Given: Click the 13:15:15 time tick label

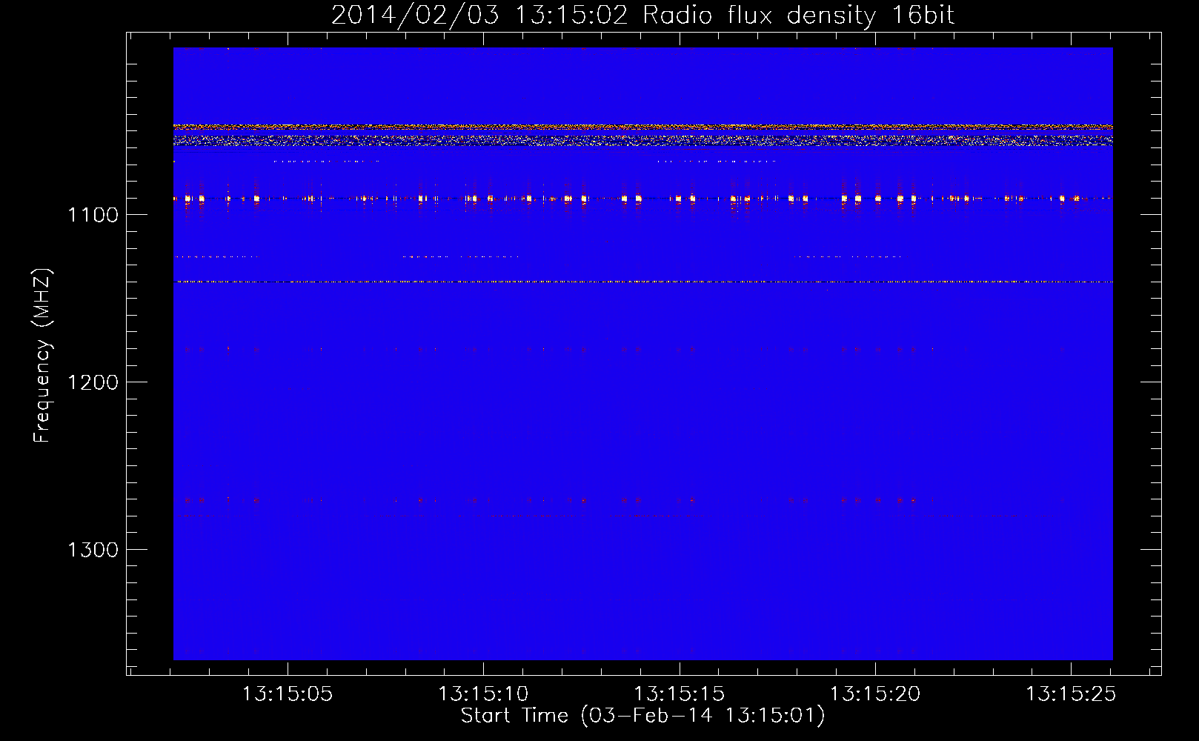Looking at the screenshot, I should tap(679, 694).
